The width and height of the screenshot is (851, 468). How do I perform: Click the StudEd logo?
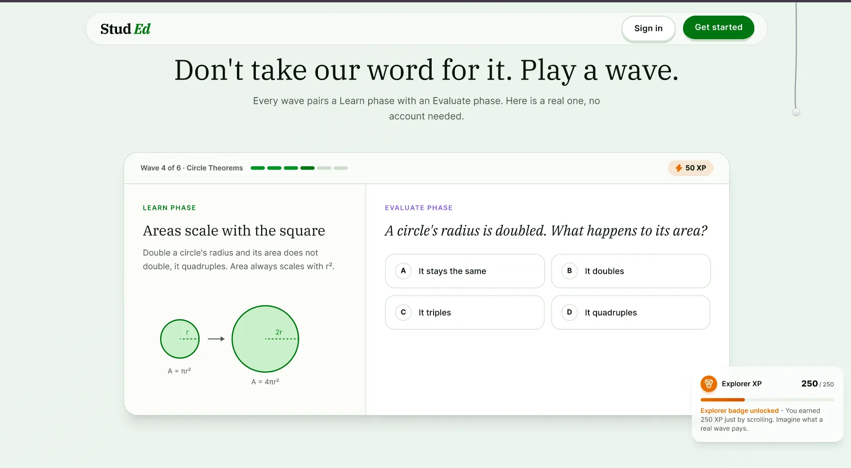125,29
